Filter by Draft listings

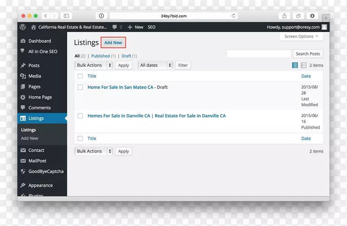tap(126, 56)
